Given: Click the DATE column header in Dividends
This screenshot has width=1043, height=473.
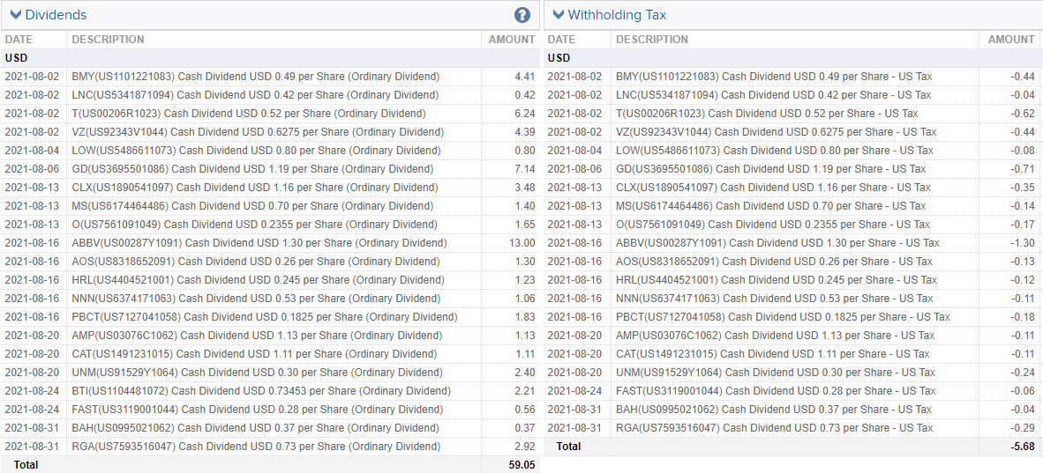Looking at the screenshot, I should coord(19,39).
